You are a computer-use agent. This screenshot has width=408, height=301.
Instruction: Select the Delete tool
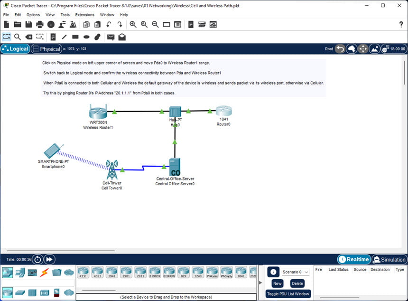[x=28, y=37]
